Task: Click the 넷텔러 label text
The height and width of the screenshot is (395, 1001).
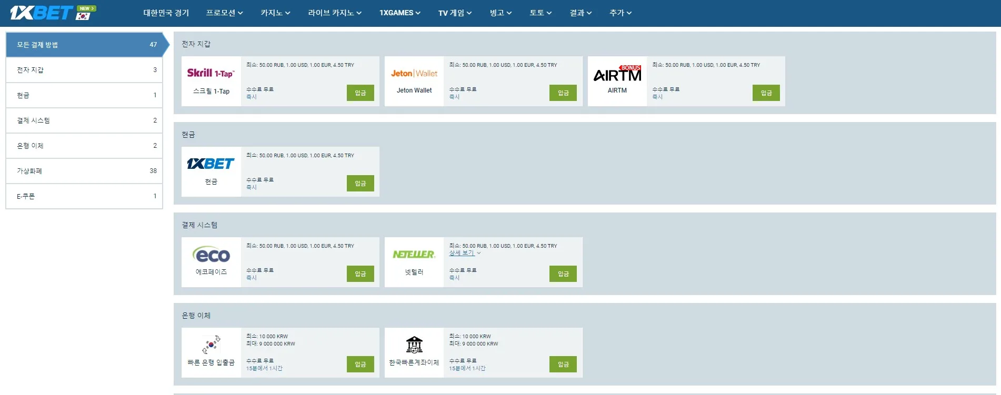Action: coord(414,272)
